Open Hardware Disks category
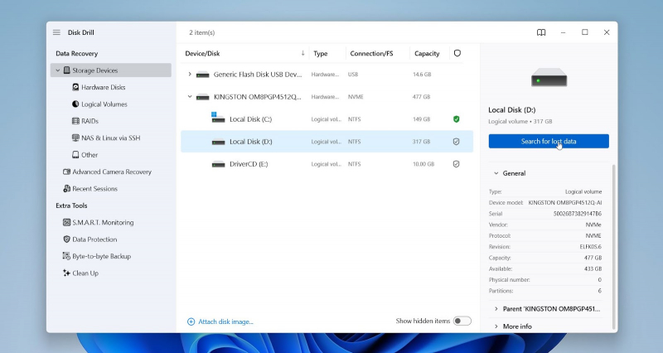663x353 pixels. click(103, 87)
